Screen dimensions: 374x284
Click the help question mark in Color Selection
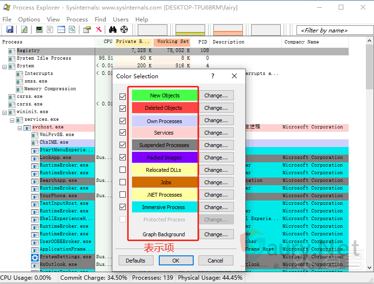213,76
